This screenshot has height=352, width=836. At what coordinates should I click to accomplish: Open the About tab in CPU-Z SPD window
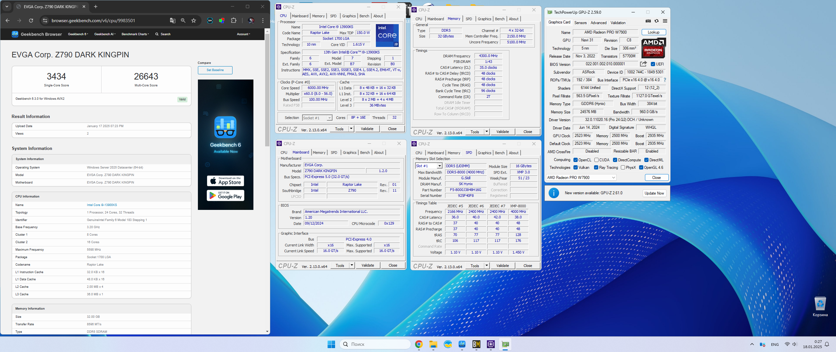(514, 153)
